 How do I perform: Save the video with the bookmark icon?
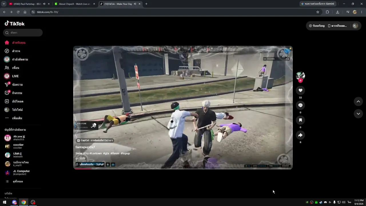pos(300,120)
